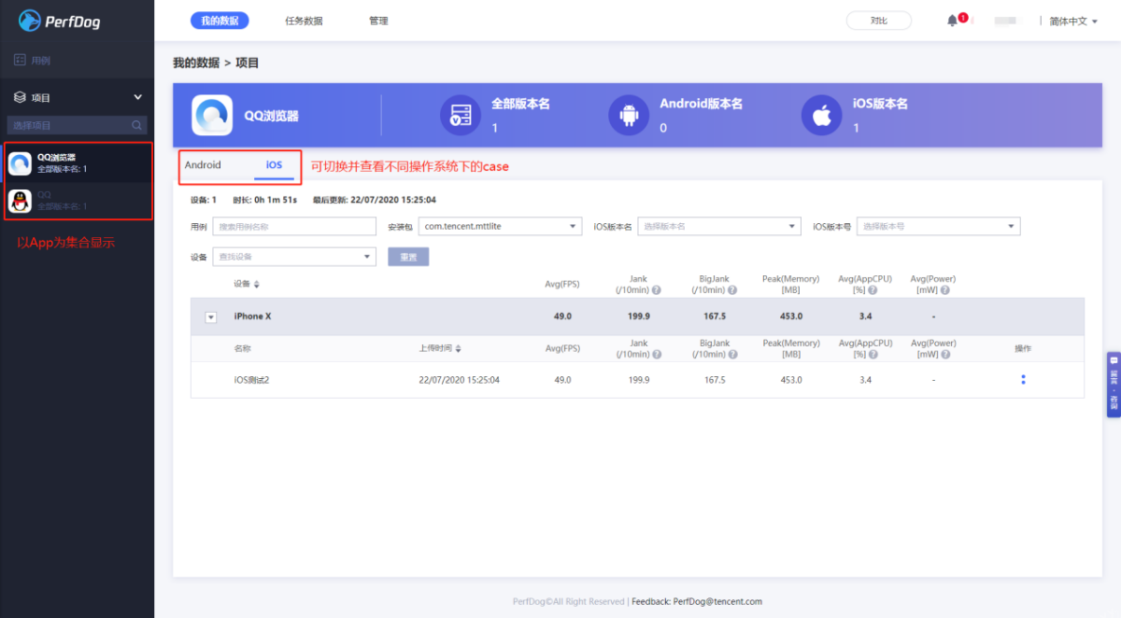Click the notification bell icon
1121x618 pixels.
pos(952,21)
